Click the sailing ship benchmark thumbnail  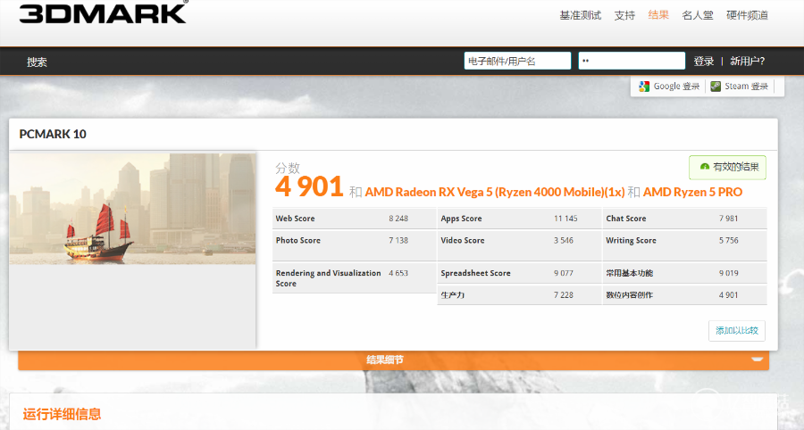click(133, 209)
